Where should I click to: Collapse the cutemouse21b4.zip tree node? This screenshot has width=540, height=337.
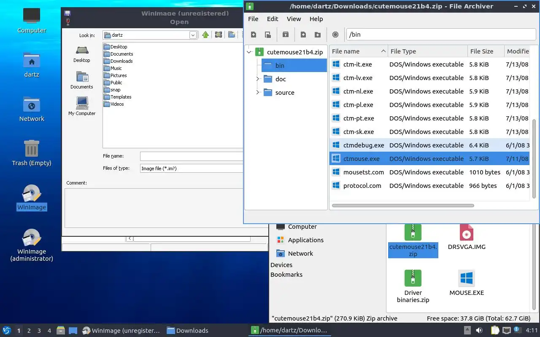(x=249, y=52)
